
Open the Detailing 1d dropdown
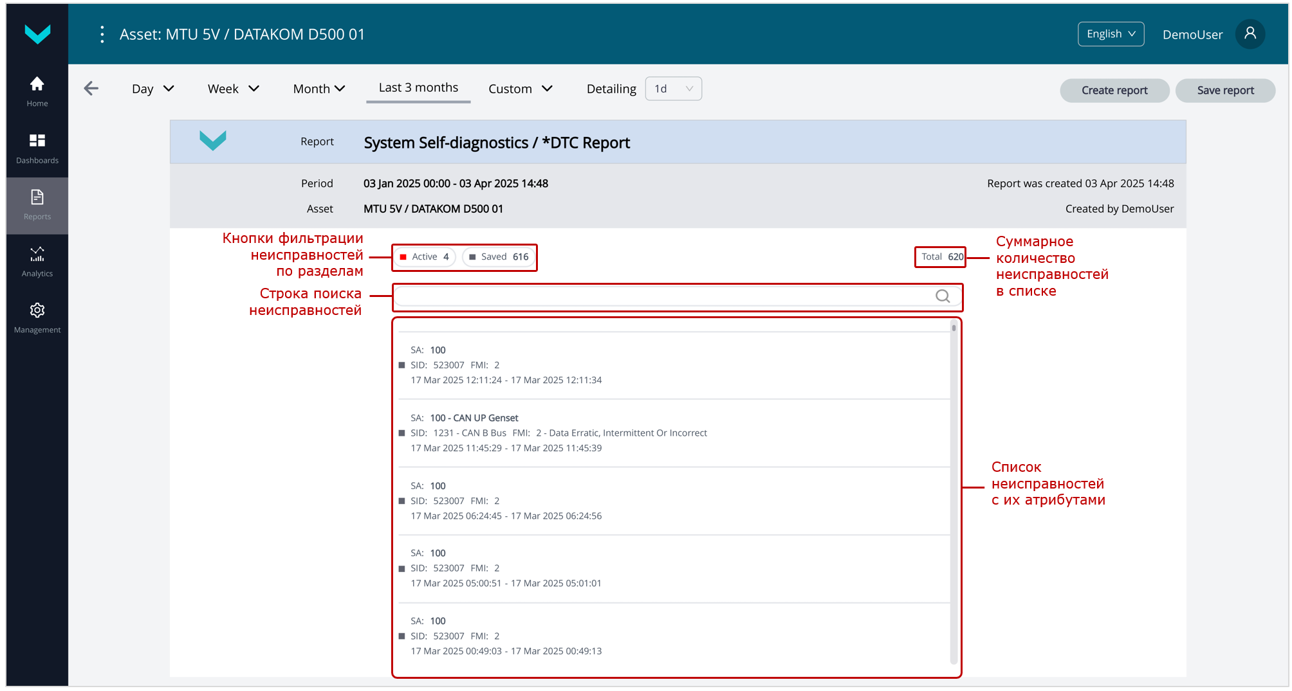pos(673,89)
